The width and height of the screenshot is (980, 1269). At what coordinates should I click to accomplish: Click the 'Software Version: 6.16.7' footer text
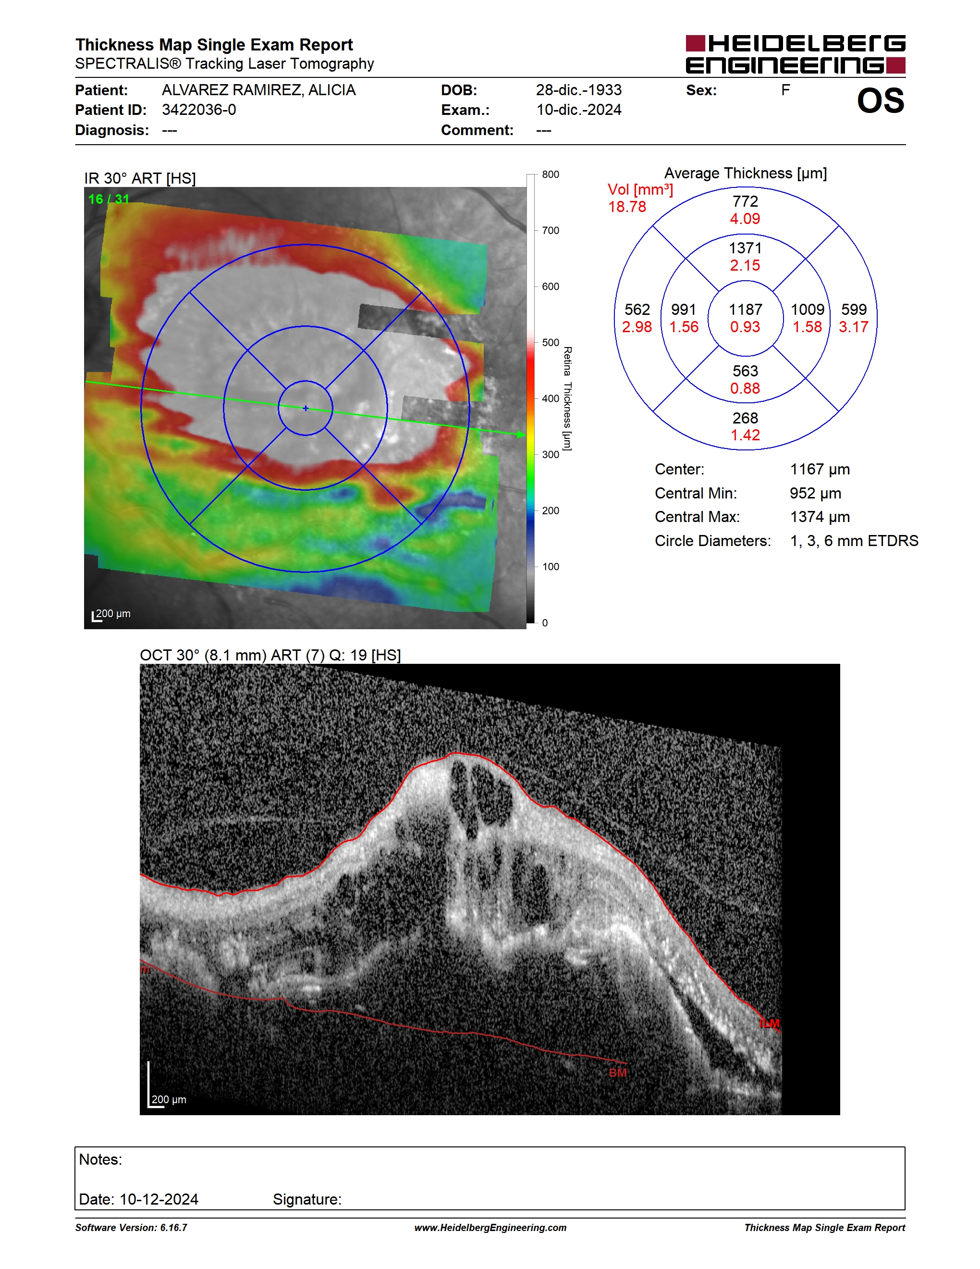point(131,1228)
